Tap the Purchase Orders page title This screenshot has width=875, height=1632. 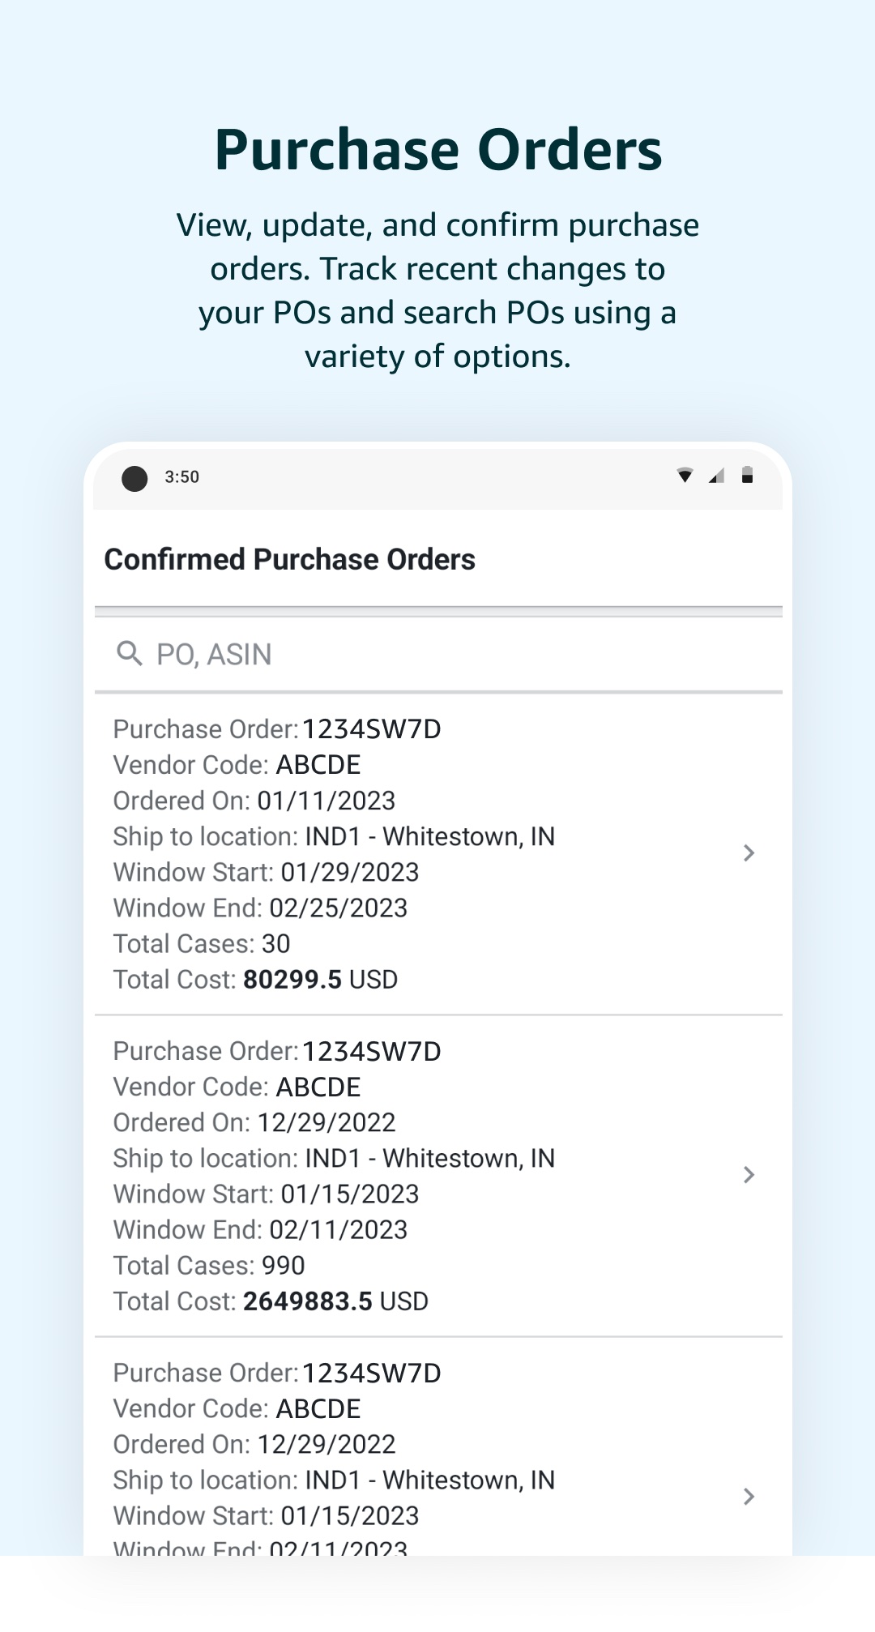[438, 150]
